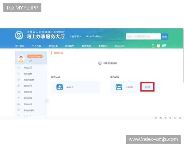184x147 pixels.
Task: Click the orange 实名认证用户 badge
Action: tap(35, 56)
